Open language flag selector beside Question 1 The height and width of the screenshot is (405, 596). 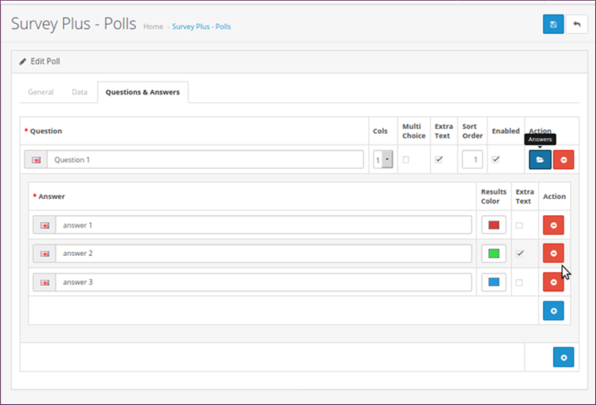tap(36, 160)
